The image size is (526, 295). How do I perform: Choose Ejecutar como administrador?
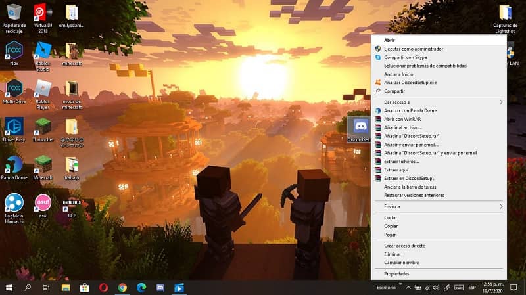pyautogui.click(x=439, y=49)
